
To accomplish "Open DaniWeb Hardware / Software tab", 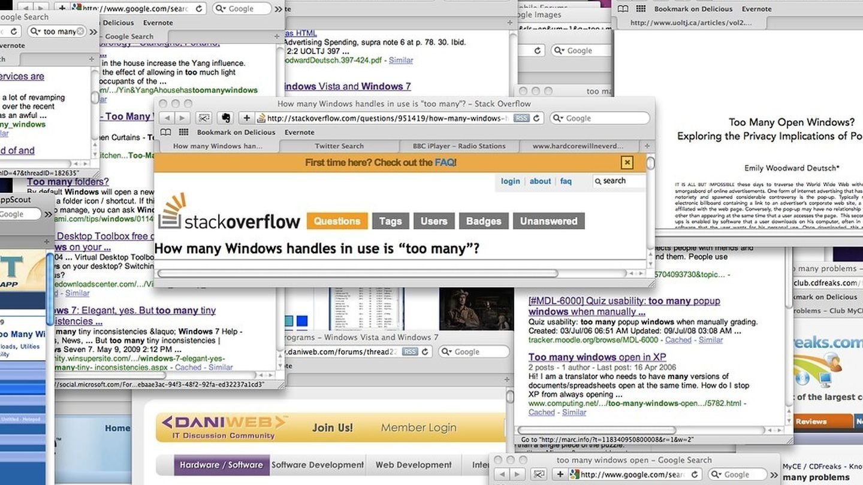I will 221,465.
